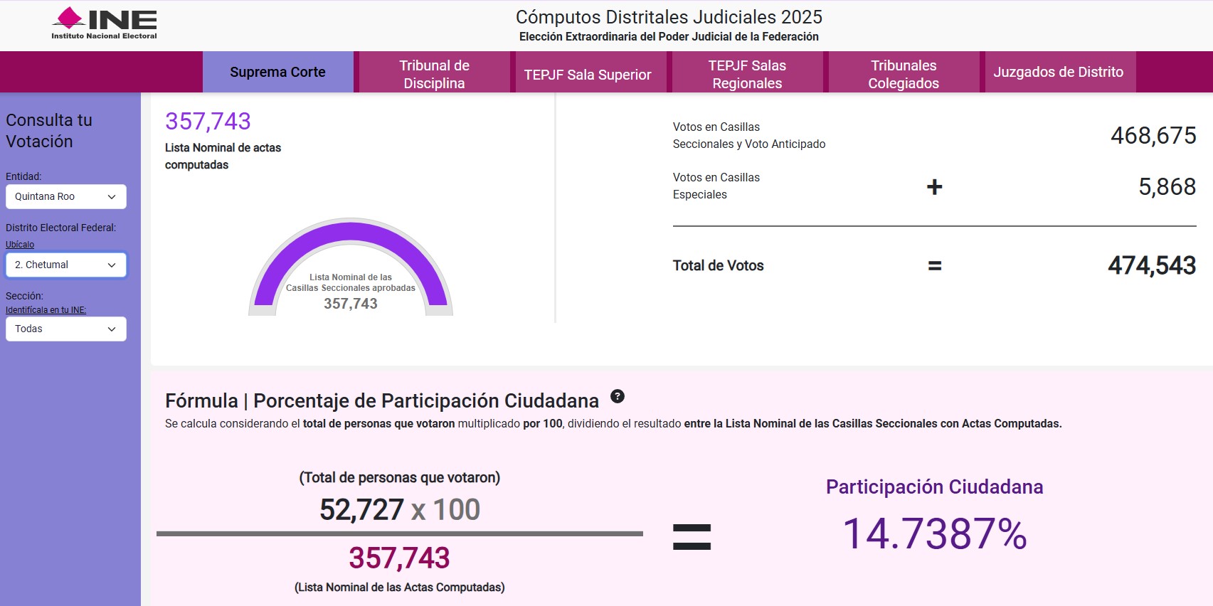Click the Total de Votos value 474,543

1151,265
